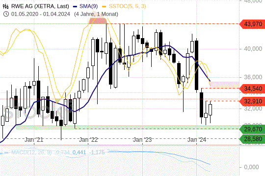Click the MACD value -1,175
The height and width of the screenshot is (176, 265).
[x=97, y=153]
